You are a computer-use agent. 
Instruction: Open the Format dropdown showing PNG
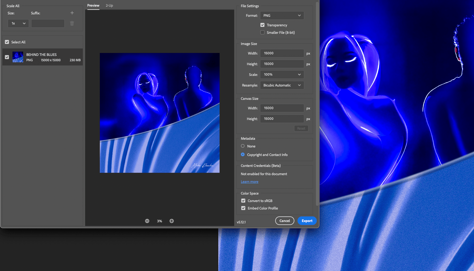282,15
